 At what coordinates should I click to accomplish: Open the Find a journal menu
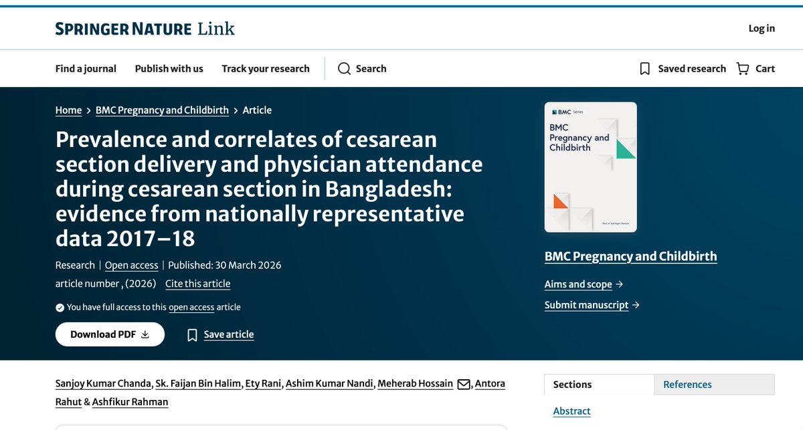coord(86,69)
